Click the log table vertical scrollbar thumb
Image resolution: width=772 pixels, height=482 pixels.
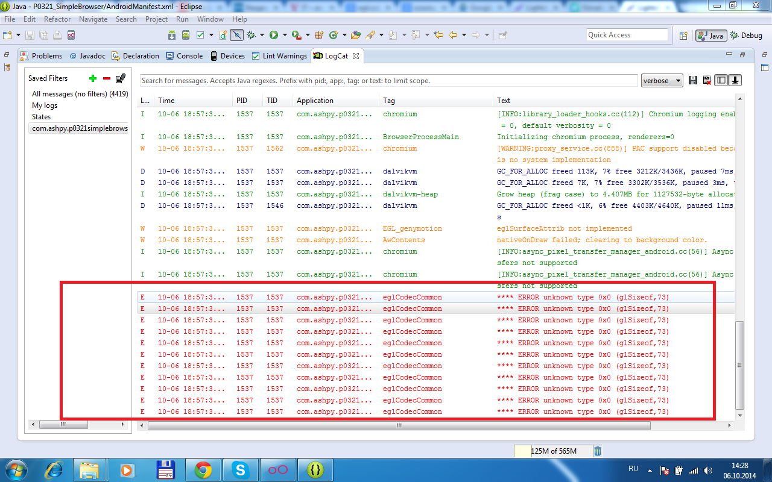point(740,365)
